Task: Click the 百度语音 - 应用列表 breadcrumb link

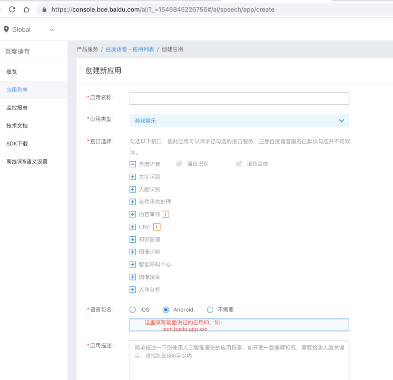Action: tap(130, 49)
